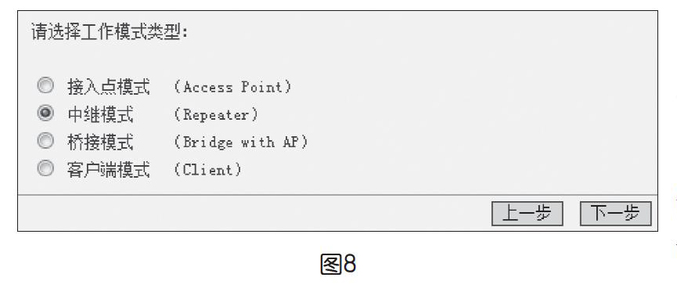The width and height of the screenshot is (677, 292).
Task: Select the 接入点模式 radio button
Action: (45, 85)
